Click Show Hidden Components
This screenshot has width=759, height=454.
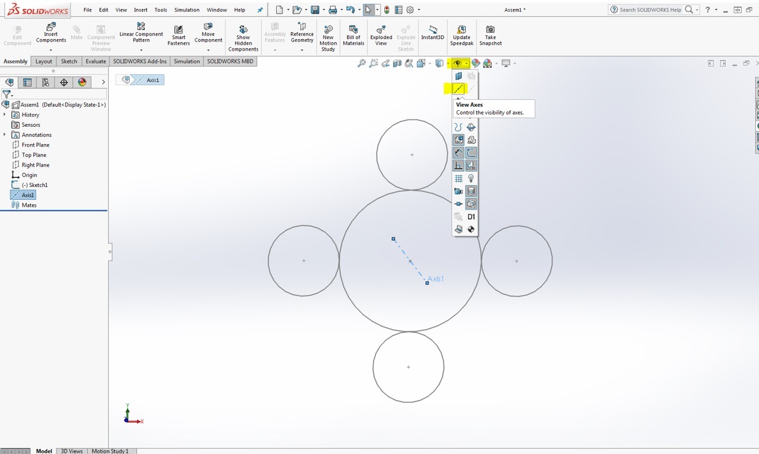243,38
